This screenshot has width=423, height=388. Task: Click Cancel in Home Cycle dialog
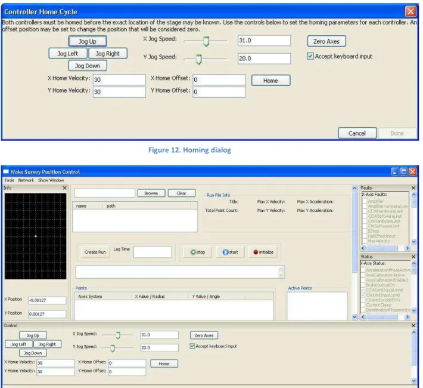(x=357, y=133)
